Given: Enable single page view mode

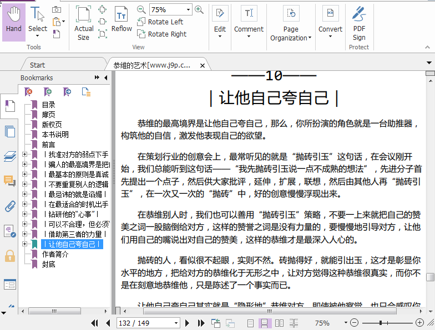Looking at the screenshot, I should [251, 323].
